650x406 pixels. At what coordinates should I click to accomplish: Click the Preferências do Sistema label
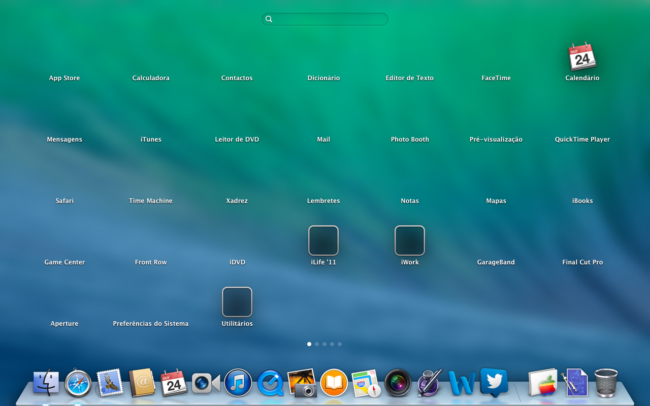coord(151,324)
